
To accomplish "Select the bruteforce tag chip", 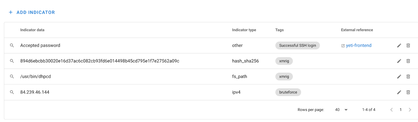I will click(x=288, y=92).
